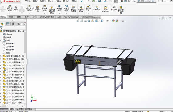Open the 窗口(W) Window menu
The height and width of the screenshot is (112, 173).
pos(66,1)
